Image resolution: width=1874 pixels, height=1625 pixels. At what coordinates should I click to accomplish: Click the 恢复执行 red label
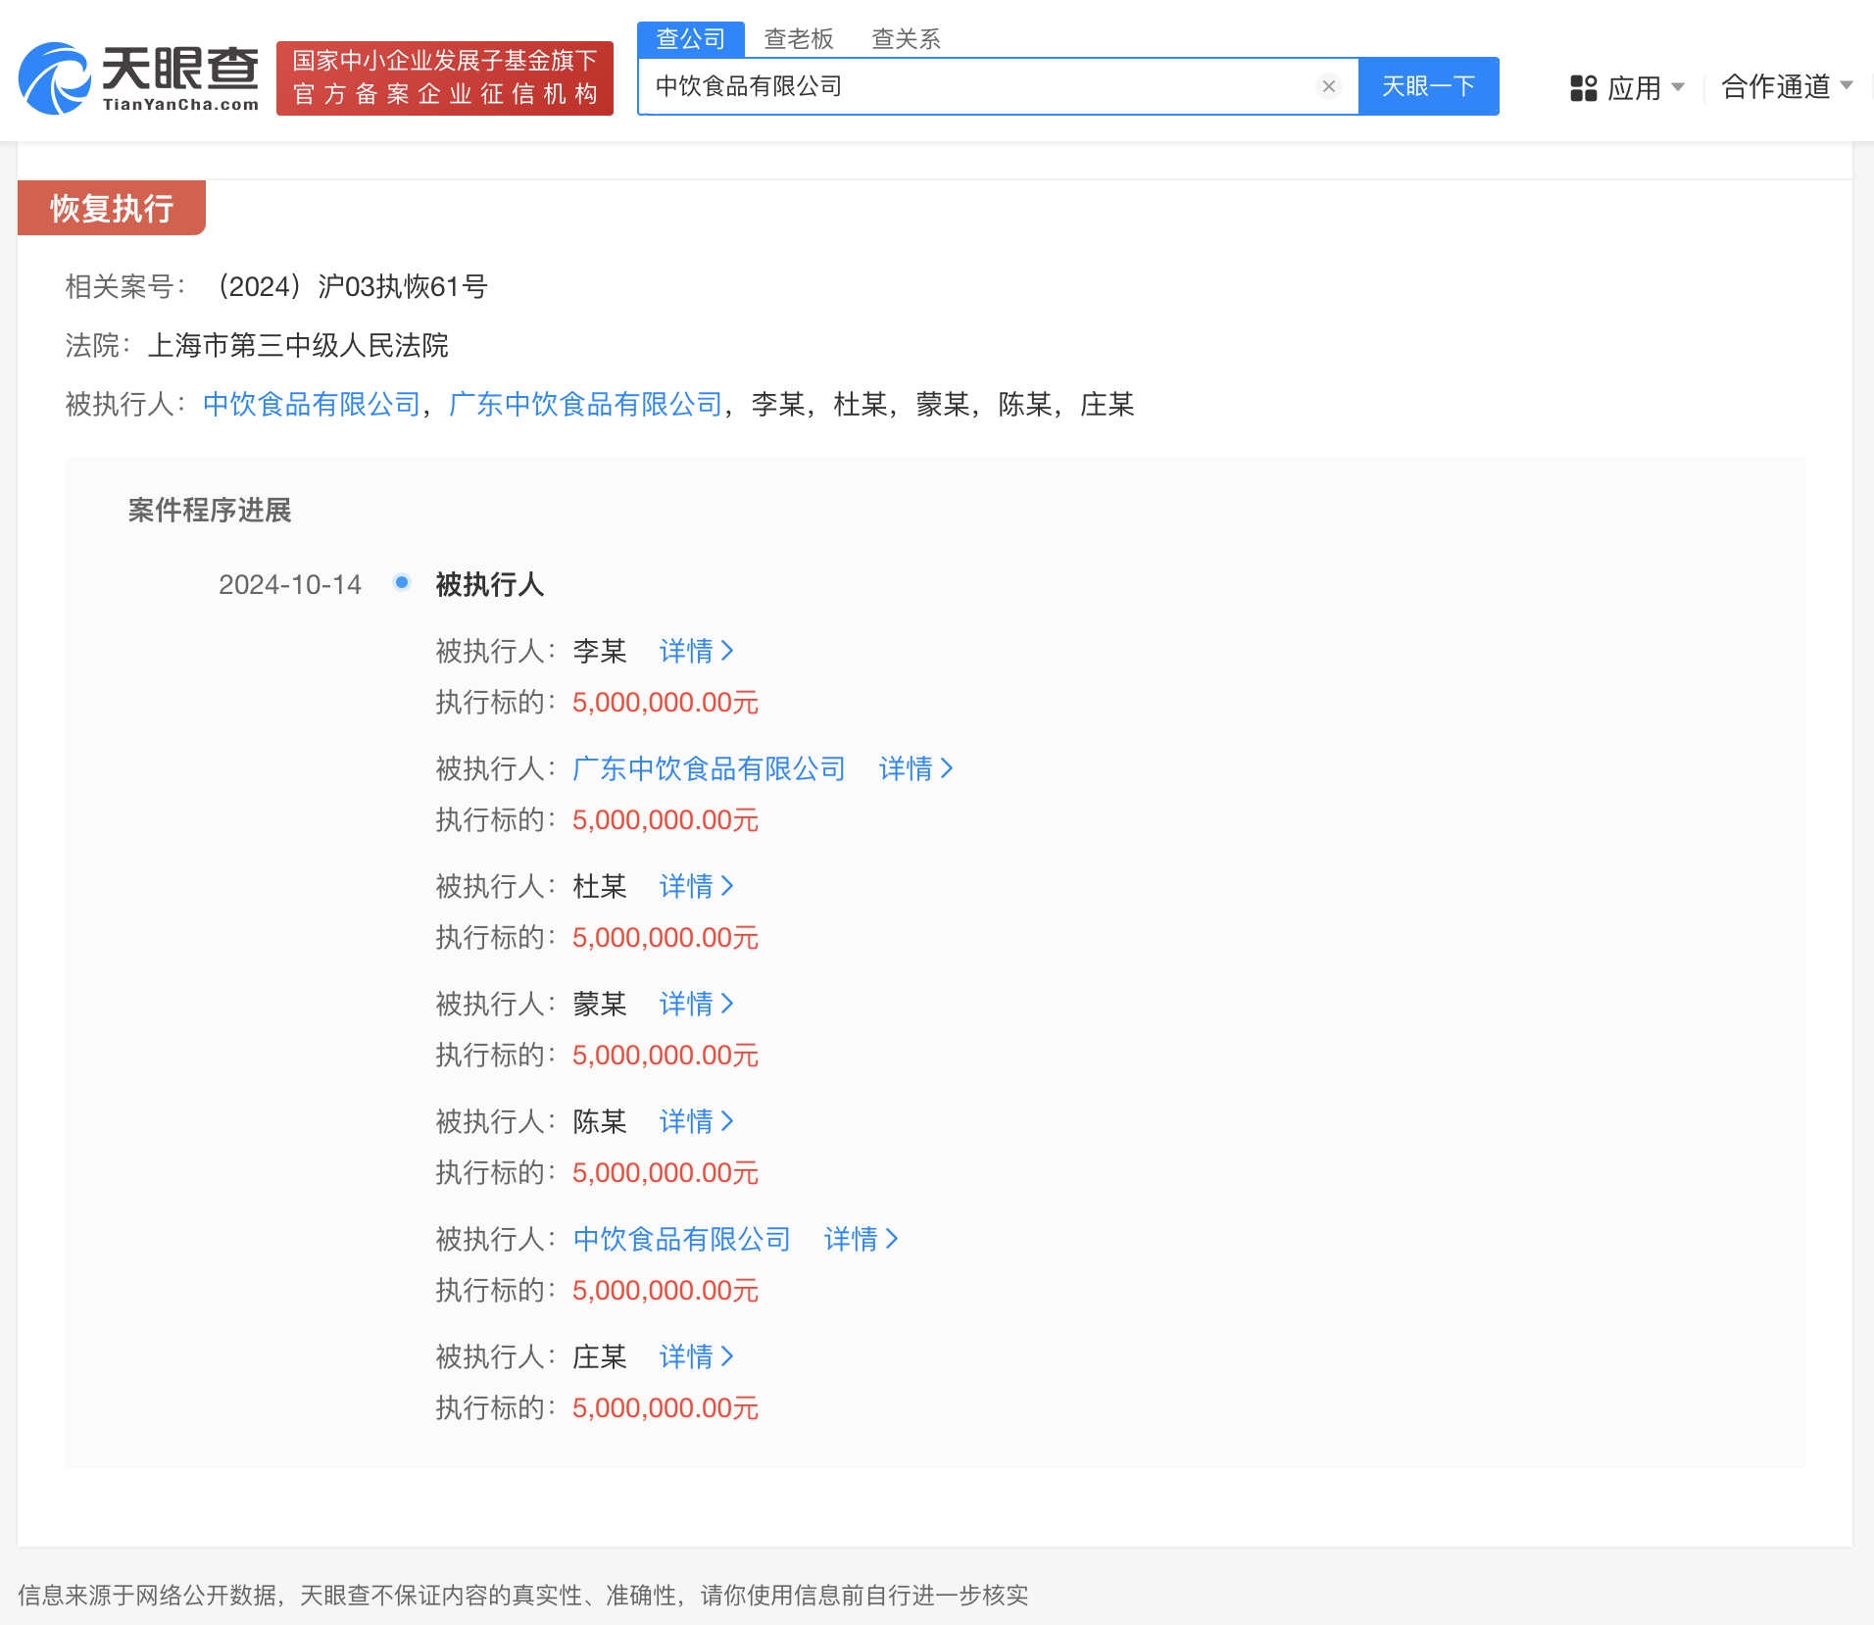pos(112,208)
